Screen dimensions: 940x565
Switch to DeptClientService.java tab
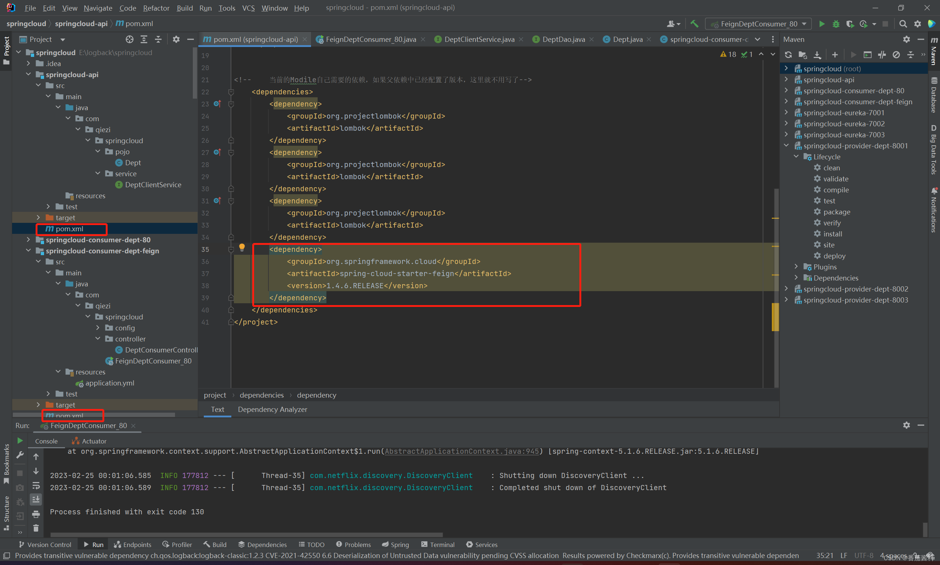(x=479, y=39)
